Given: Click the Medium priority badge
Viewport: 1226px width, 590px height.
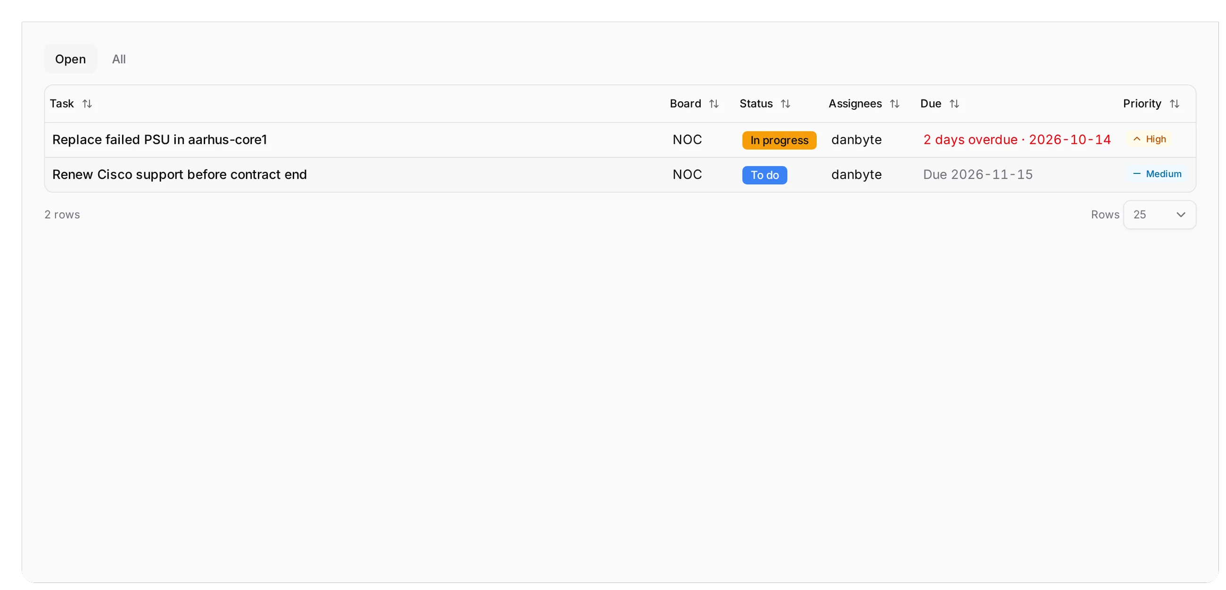Looking at the screenshot, I should coord(1157,174).
